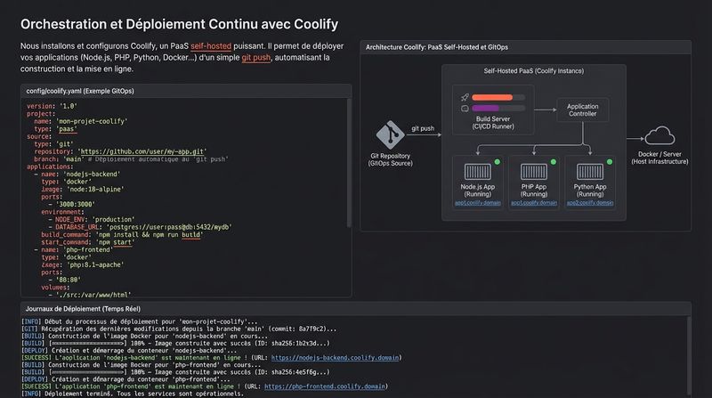712x398 pixels.
Task: Click the build_command 'npm install && npm run build' line
Action: pos(122,234)
